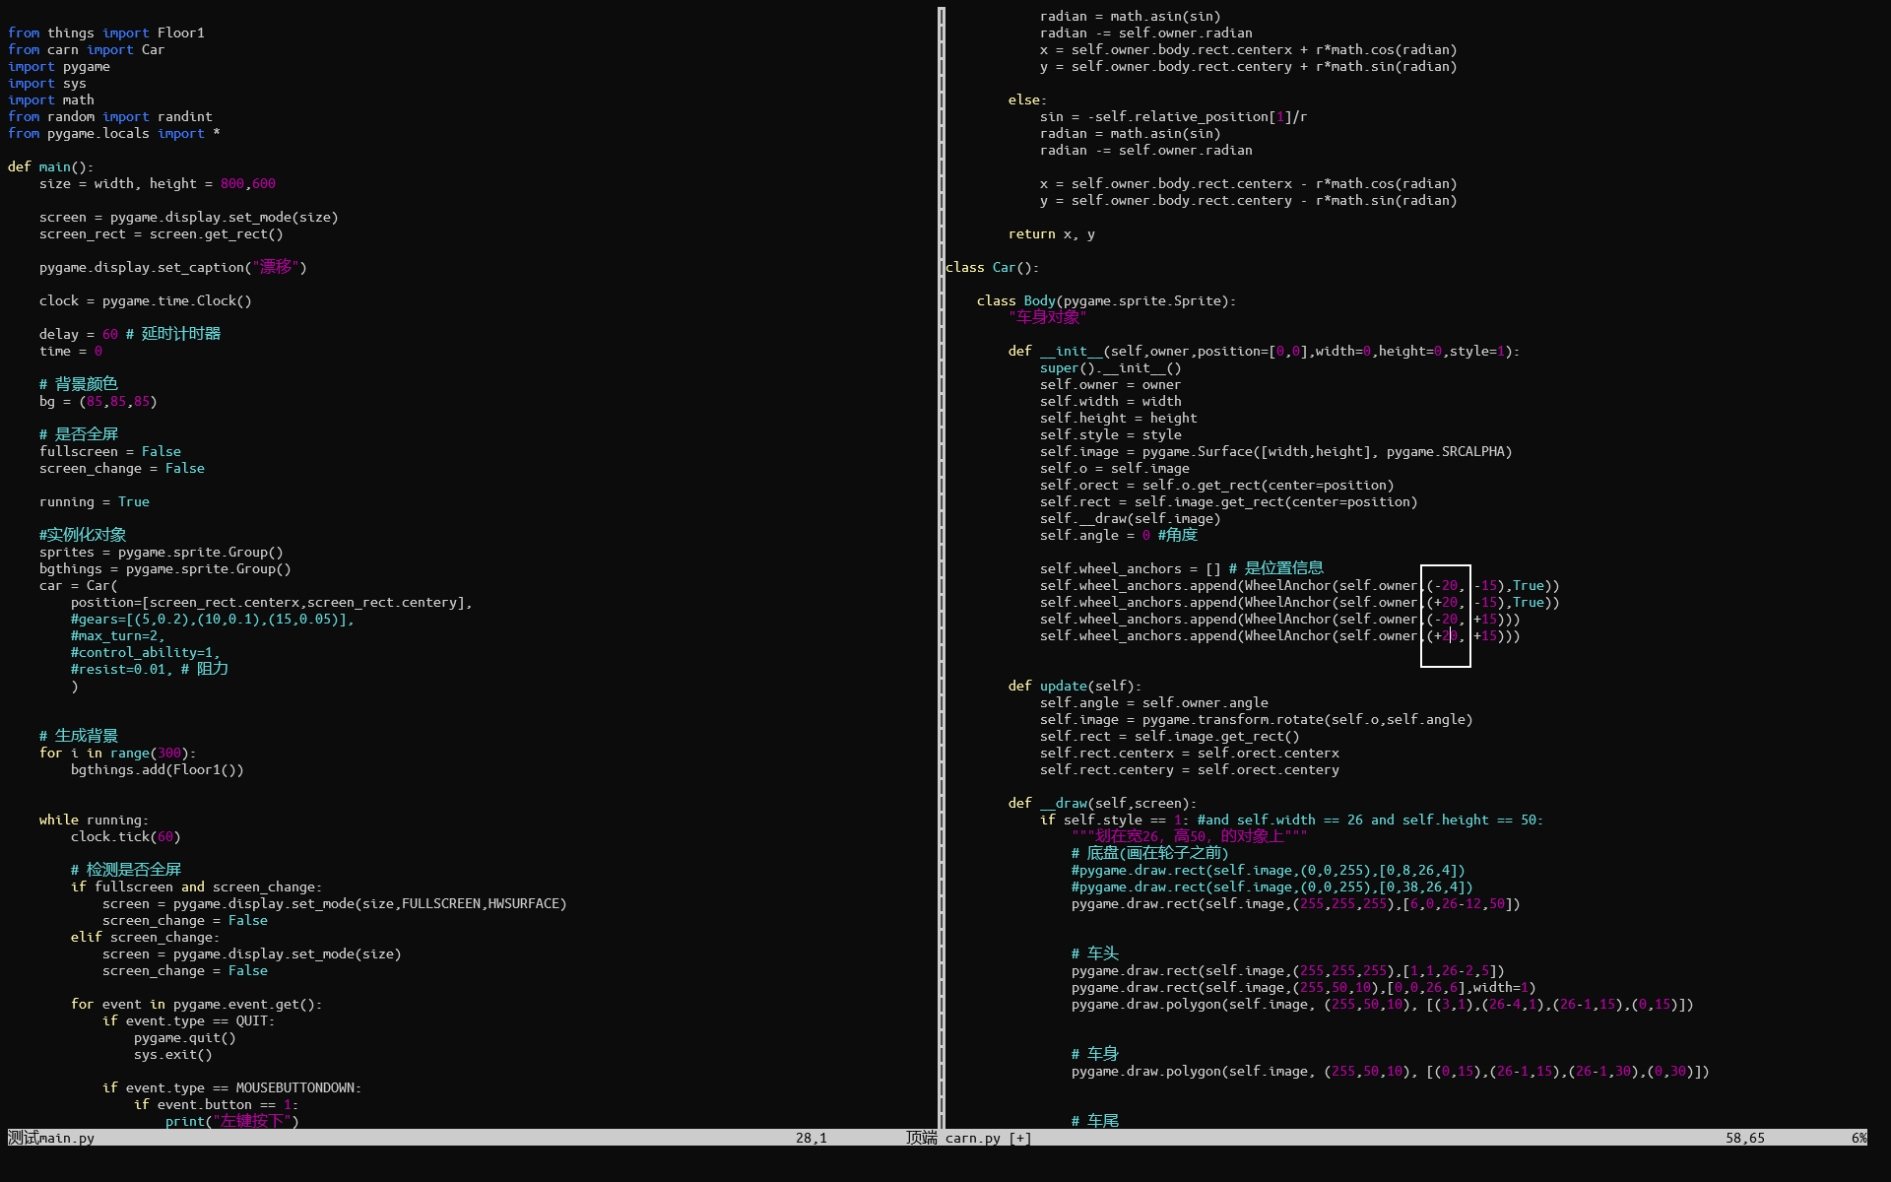Click the '# 车头' comment line
This screenshot has width=1891, height=1182.
1095,953
